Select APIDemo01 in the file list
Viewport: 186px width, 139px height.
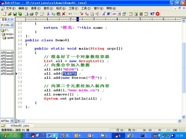coord(7,53)
